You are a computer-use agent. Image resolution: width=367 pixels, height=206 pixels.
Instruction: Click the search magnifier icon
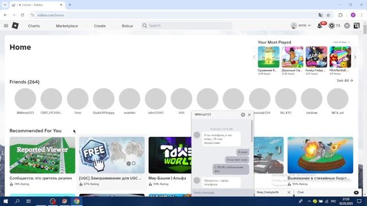coord(145,25)
